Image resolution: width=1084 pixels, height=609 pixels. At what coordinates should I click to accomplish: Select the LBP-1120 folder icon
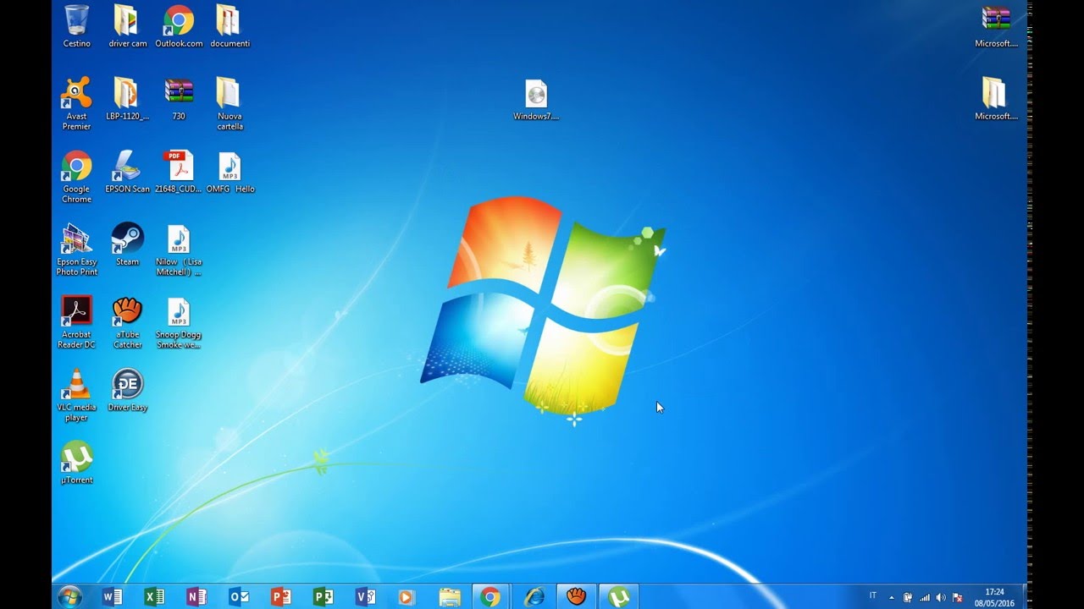[127, 99]
